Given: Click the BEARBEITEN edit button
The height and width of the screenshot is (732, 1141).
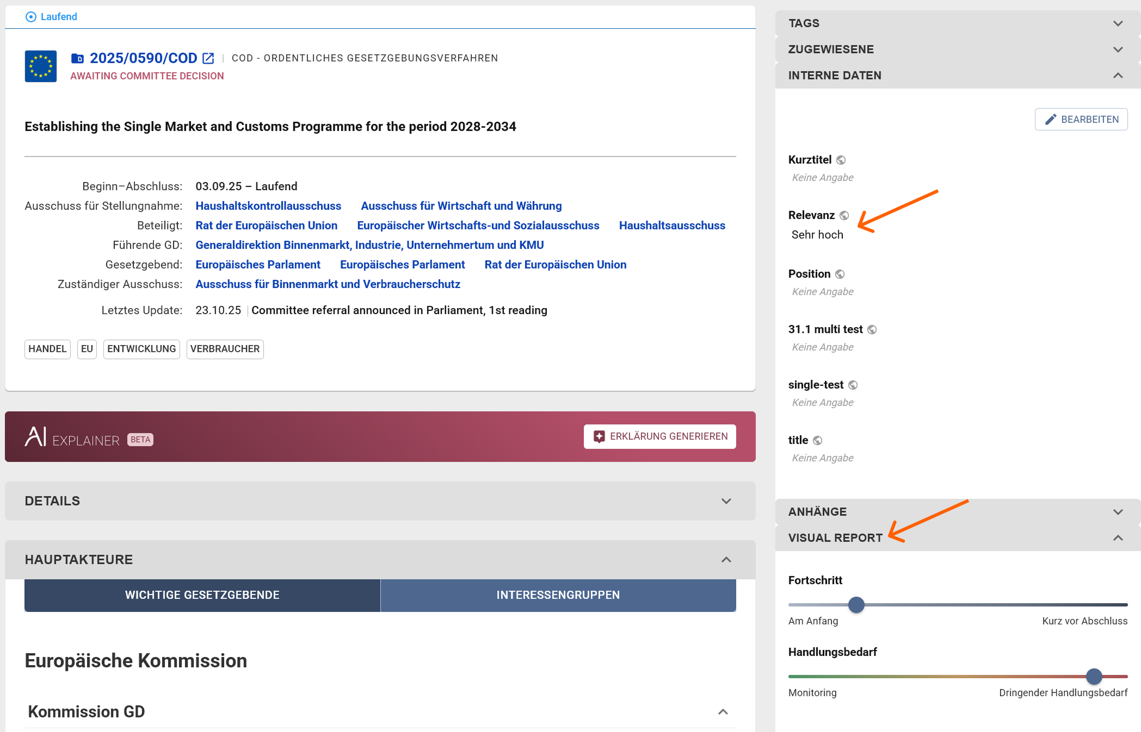Looking at the screenshot, I should (1081, 120).
